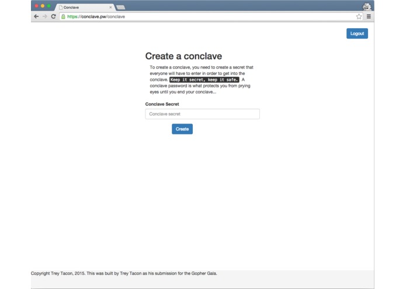Go back using the browser back arrow
Screen dimensions: 406x289
click(x=36, y=16)
